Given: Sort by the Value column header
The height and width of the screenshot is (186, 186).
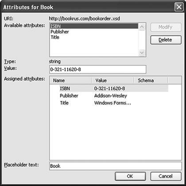Looking at the screenshot, I should [112, 81].
